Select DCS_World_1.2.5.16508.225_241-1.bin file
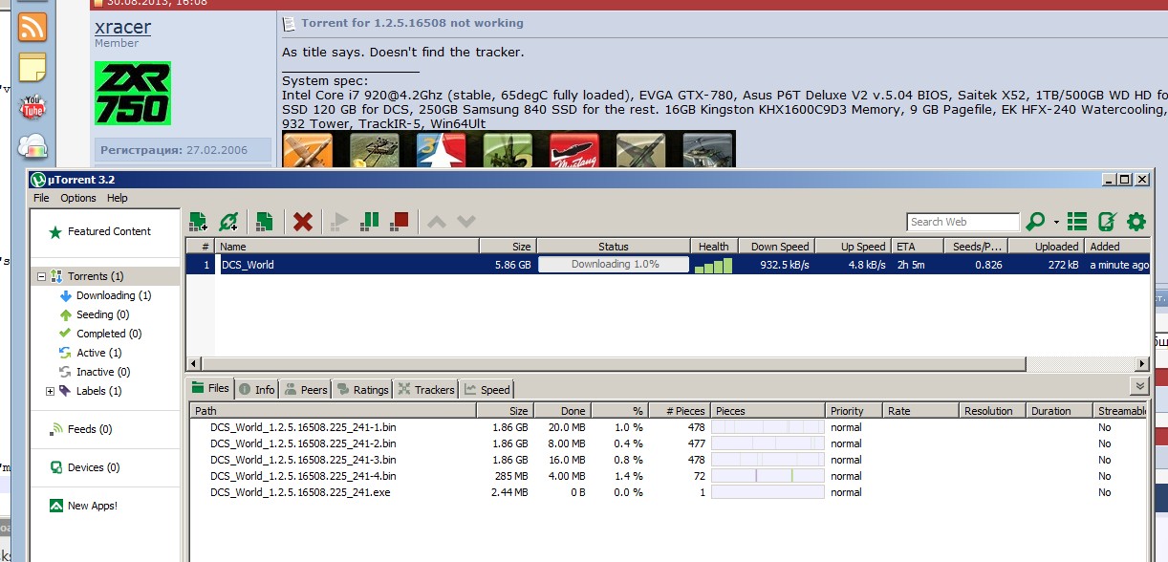Screen dimensions: 1168x562 (303, 427)
